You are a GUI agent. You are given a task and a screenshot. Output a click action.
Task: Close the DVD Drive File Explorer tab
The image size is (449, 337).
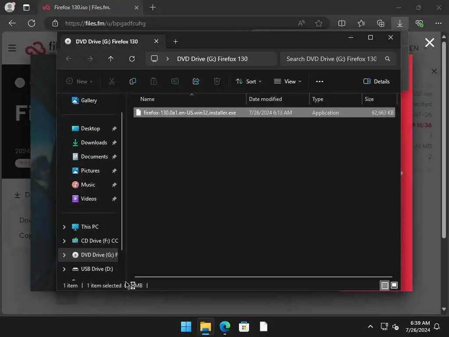[157, 41]
